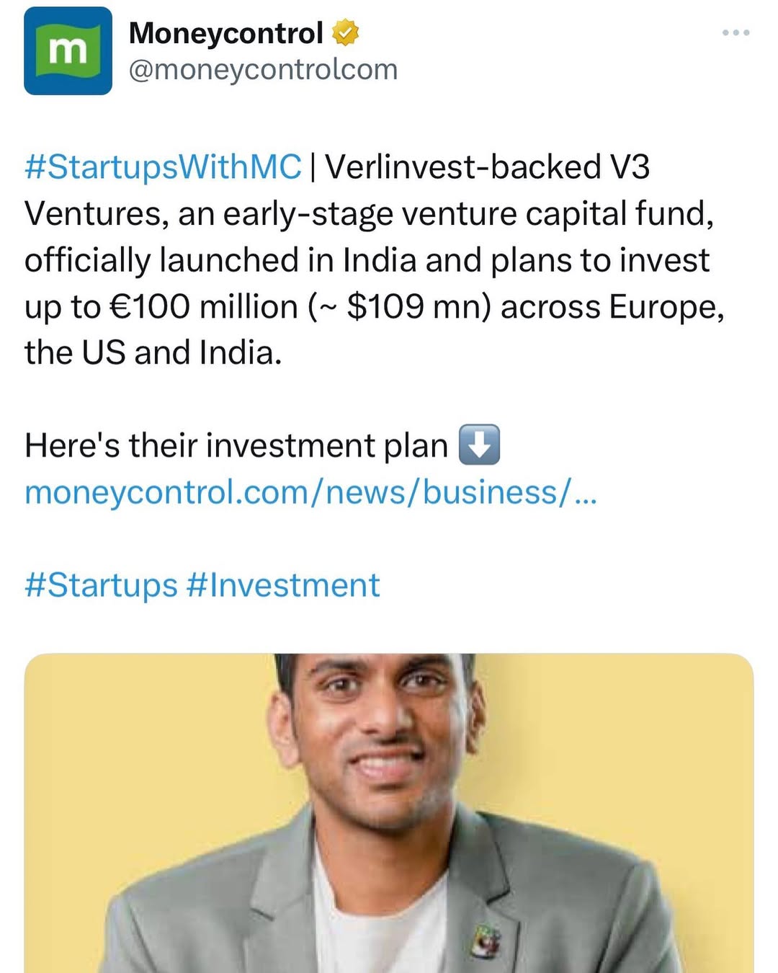This screenshot has width=778, height=973.
Task: Open the Moneycontrol display name
Action: [x=225, y=33]
